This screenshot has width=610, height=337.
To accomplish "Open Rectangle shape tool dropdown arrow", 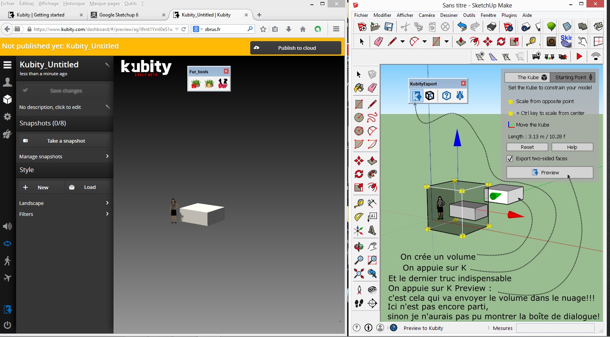I will click(x=447, y=42).
